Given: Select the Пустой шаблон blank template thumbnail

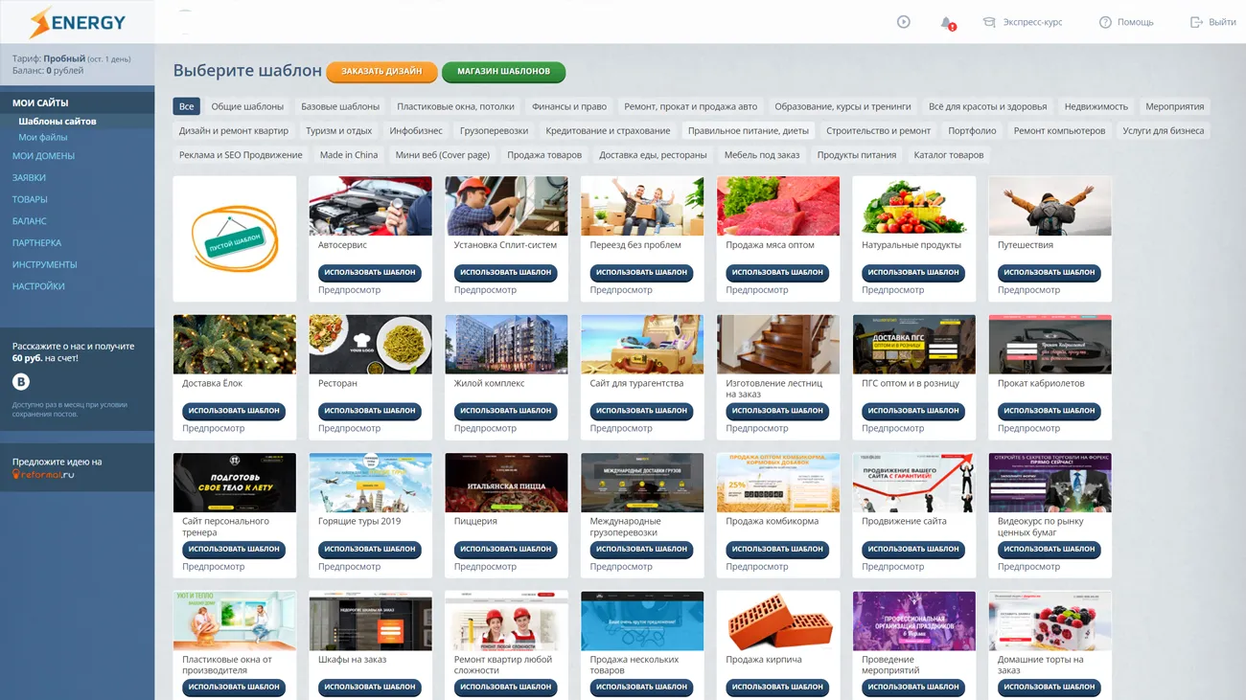Looking at the screenshot, I should [x=235, y=238].
